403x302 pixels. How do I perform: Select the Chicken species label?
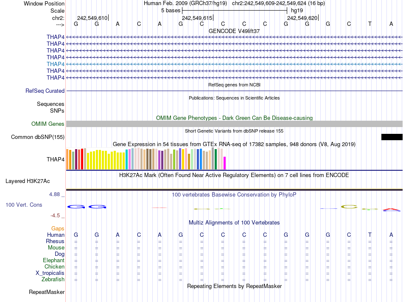[54, 266]
